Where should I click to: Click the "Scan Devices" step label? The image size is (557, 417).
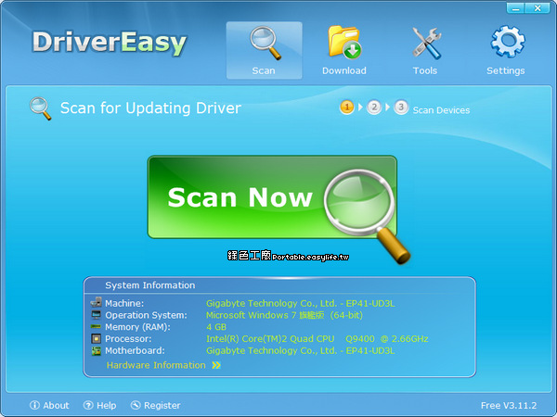[x=441, y=110]
